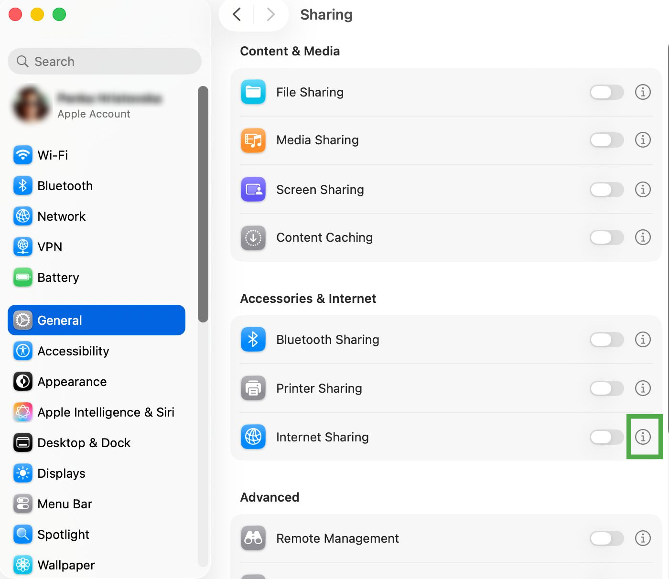Screen dimensions: 669x579
Task: Click the Internet Sharing label
Action: 323,437
